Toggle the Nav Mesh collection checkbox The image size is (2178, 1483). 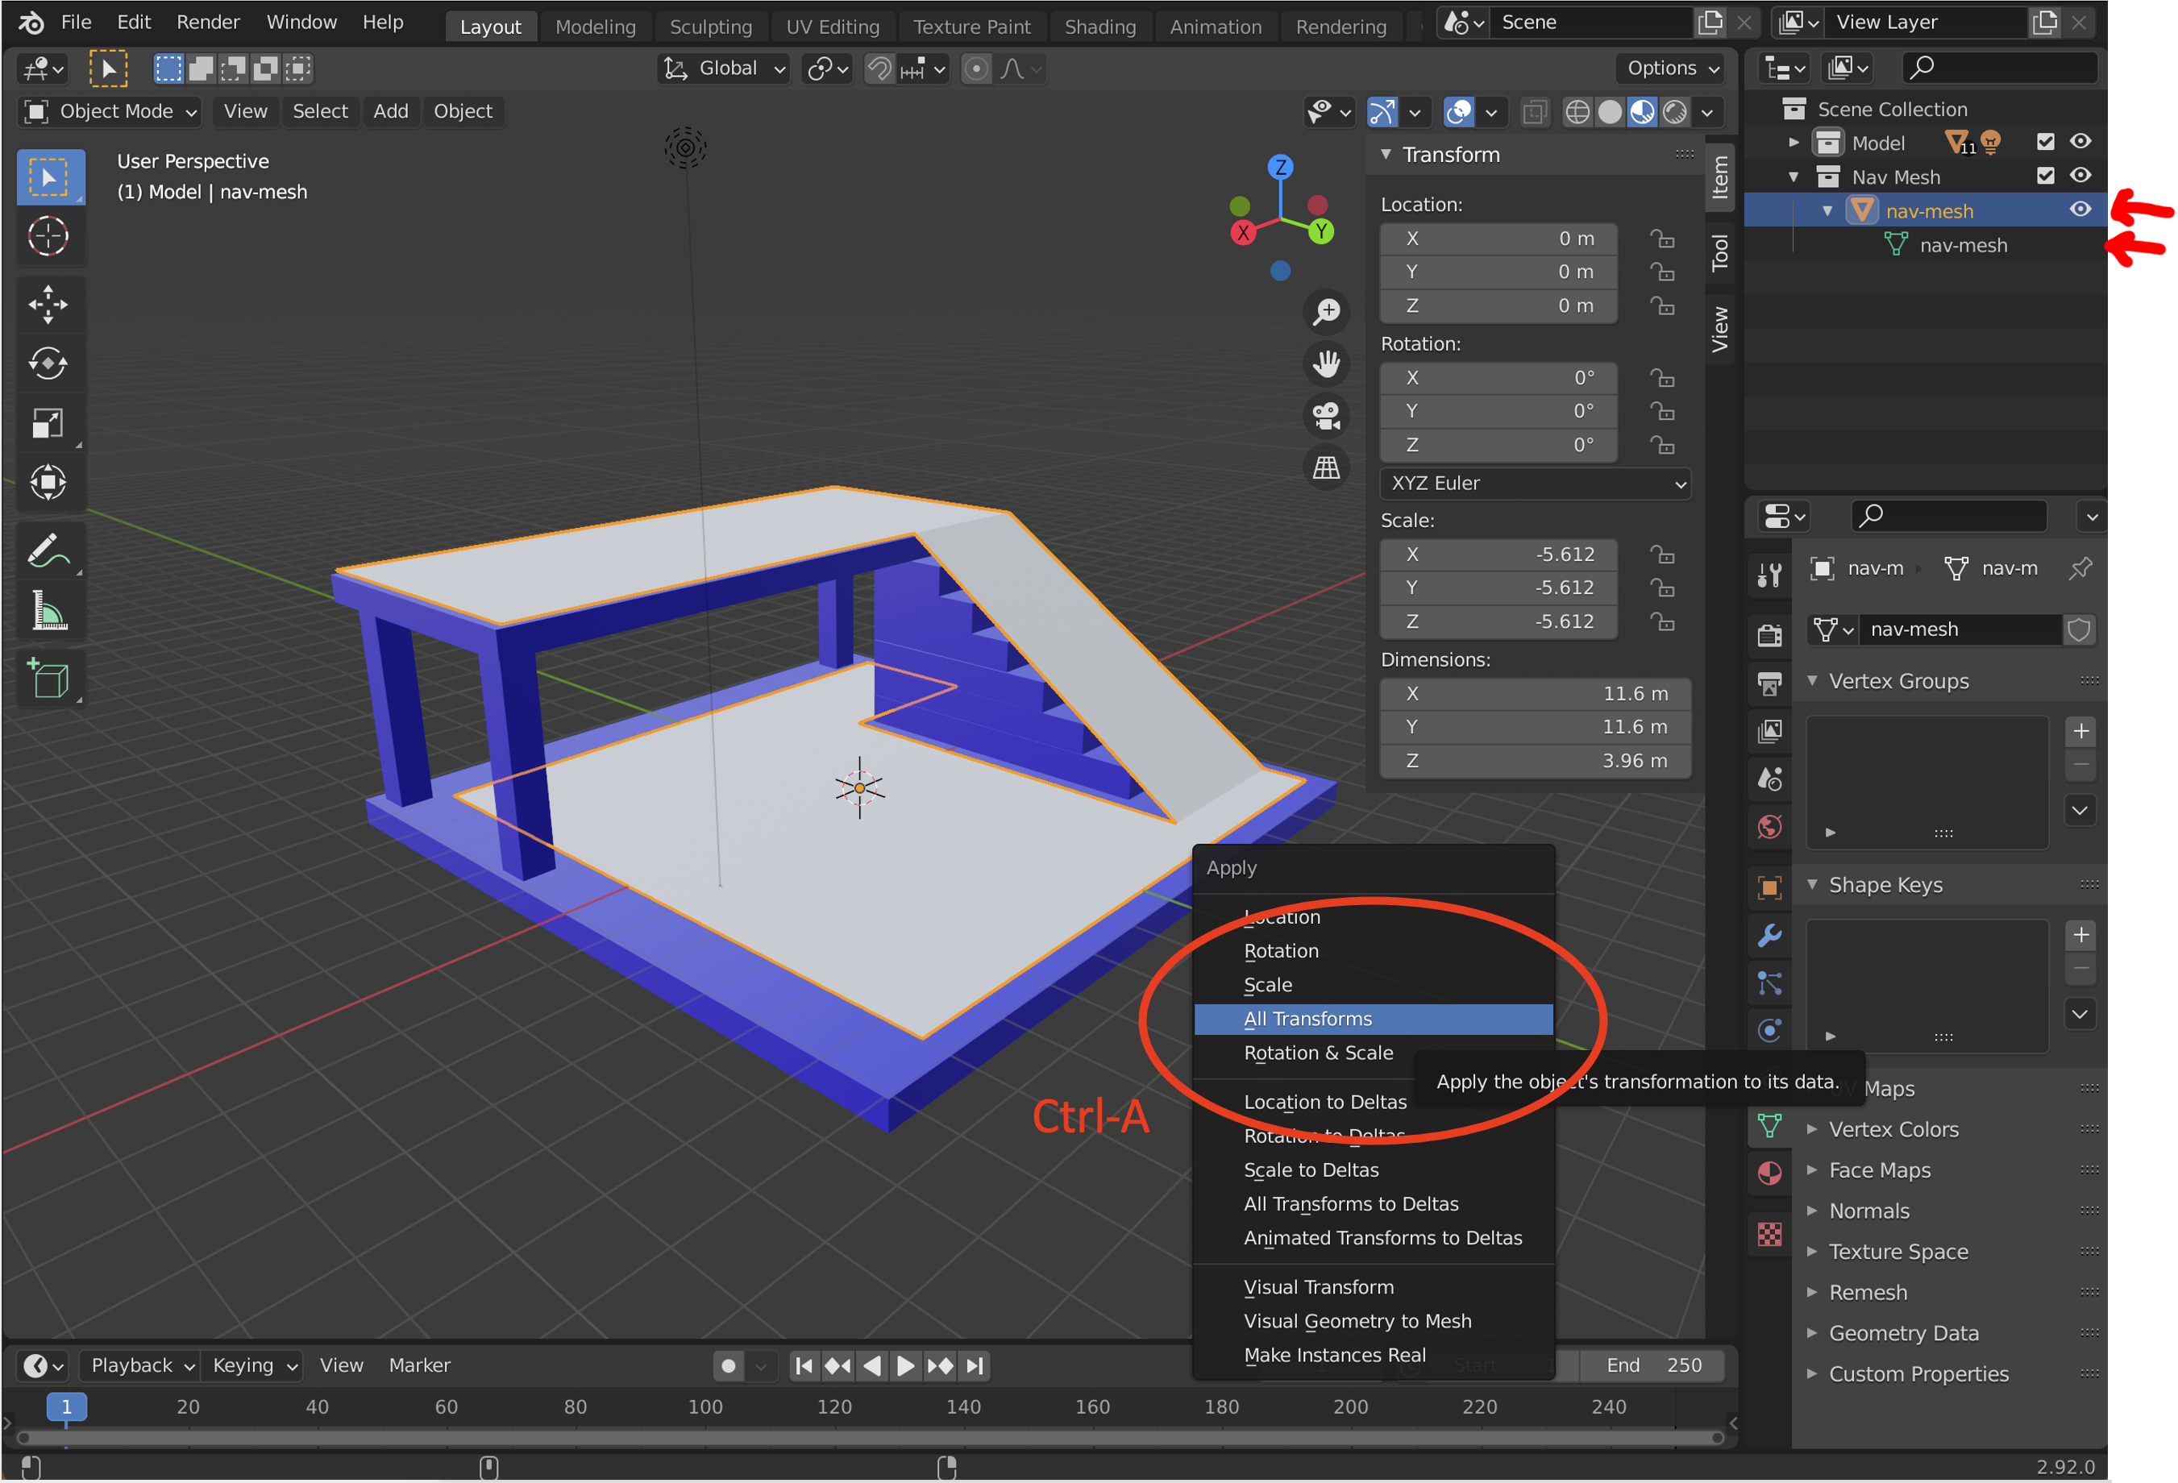tap(2046, 175)
